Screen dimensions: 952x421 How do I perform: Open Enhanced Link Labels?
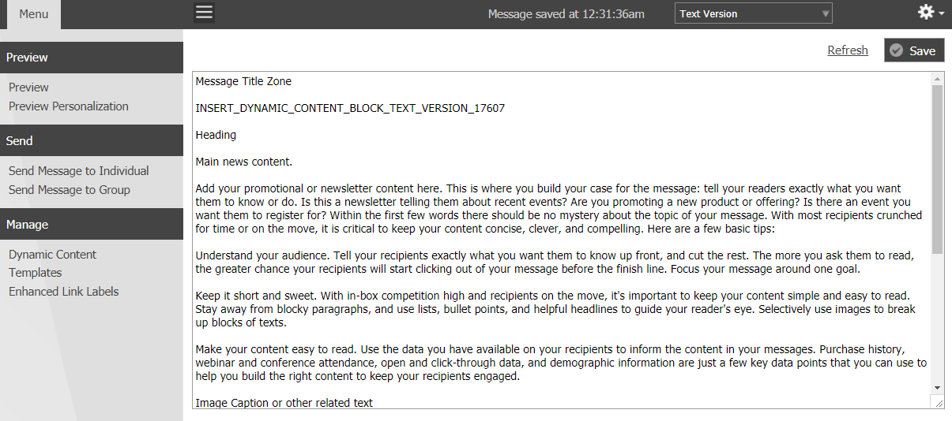64,292
